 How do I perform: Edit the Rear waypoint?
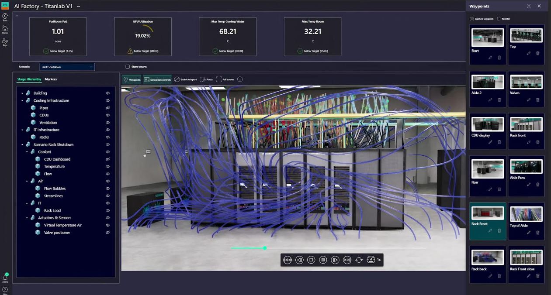pos(490,189)
